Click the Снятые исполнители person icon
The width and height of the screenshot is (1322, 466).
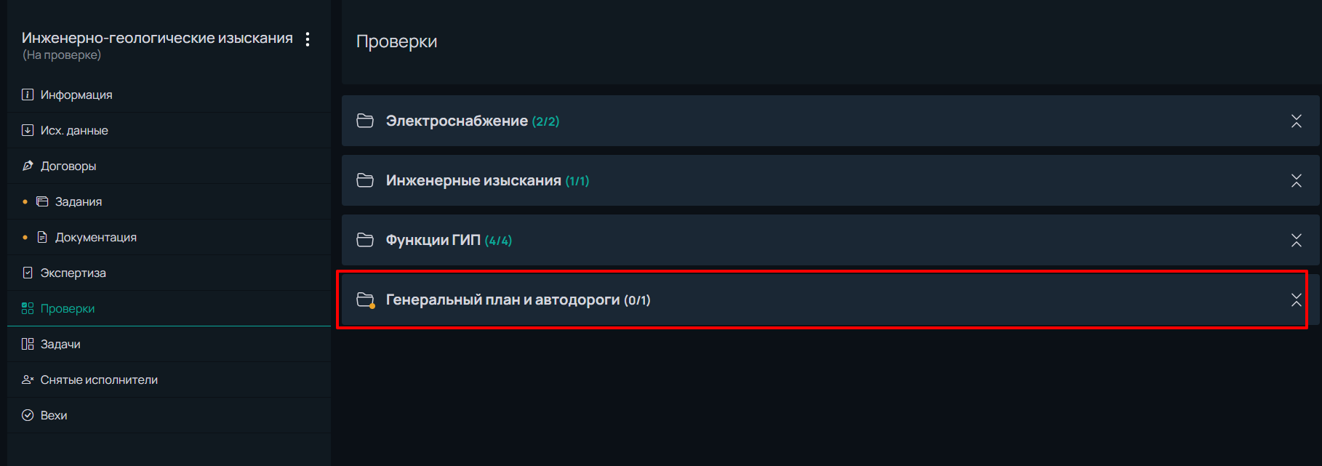(x=28, y=379)
